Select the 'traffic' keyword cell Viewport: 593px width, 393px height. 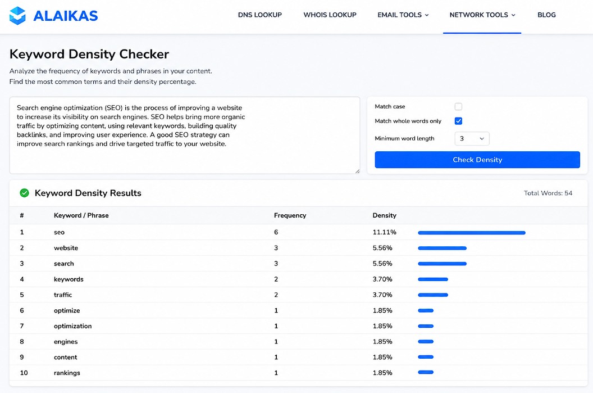63,295
